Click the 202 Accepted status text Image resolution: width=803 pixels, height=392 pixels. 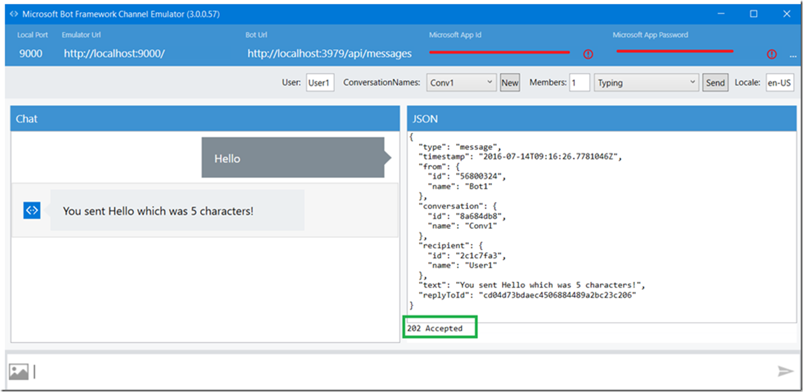[x=435, y=328]
